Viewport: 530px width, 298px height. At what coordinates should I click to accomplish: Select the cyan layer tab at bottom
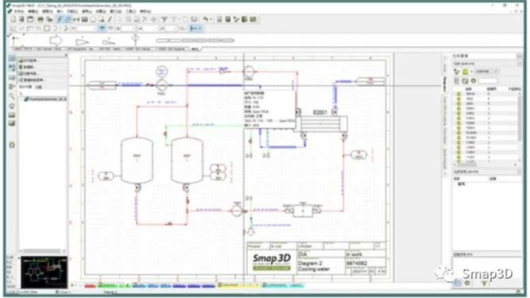(x=283, y=285)
